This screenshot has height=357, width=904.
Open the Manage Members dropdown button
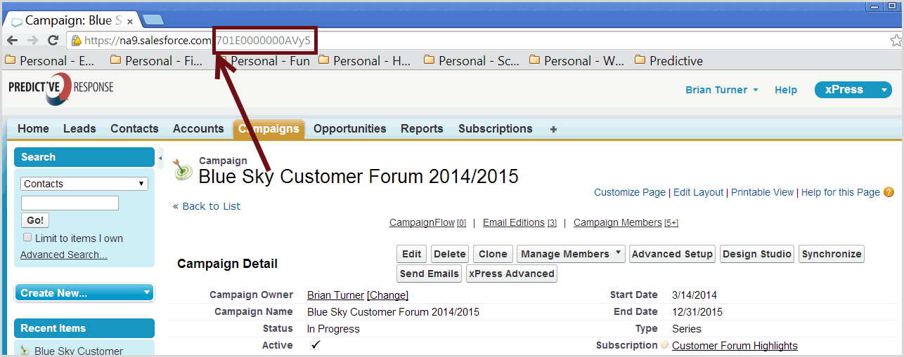[570, 254]
